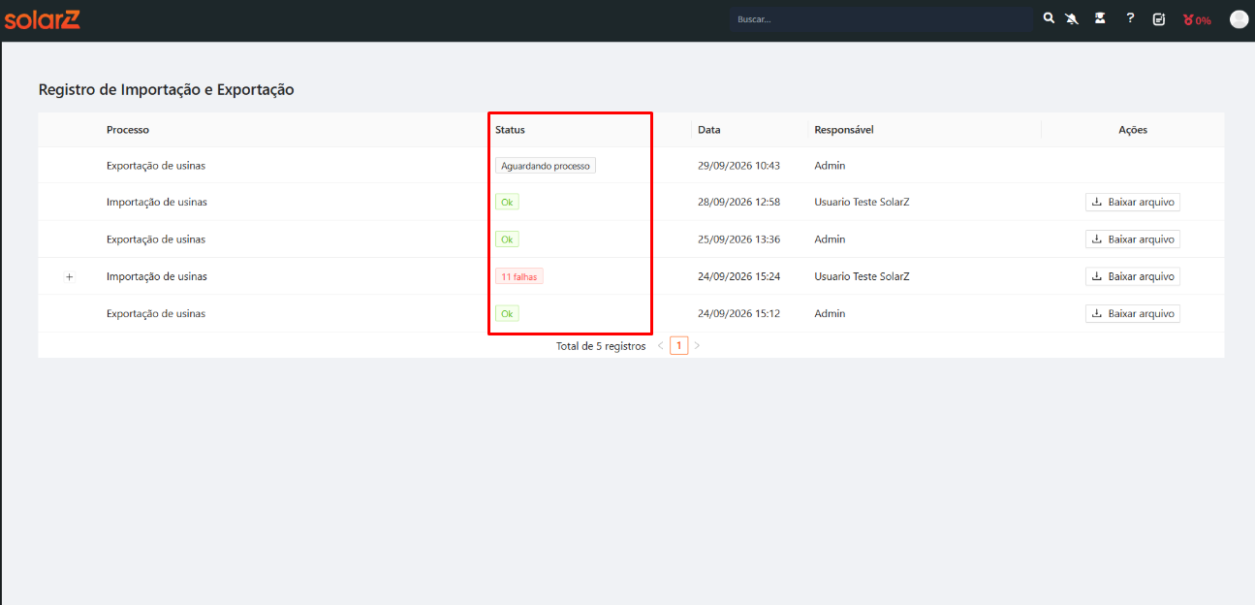The image size is (1255, 605).
Task: Click the date 24/09/2026 15:12
Action: (x=738, y=313)
